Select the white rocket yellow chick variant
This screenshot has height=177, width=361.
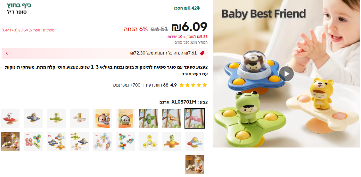tap(195, 141)
